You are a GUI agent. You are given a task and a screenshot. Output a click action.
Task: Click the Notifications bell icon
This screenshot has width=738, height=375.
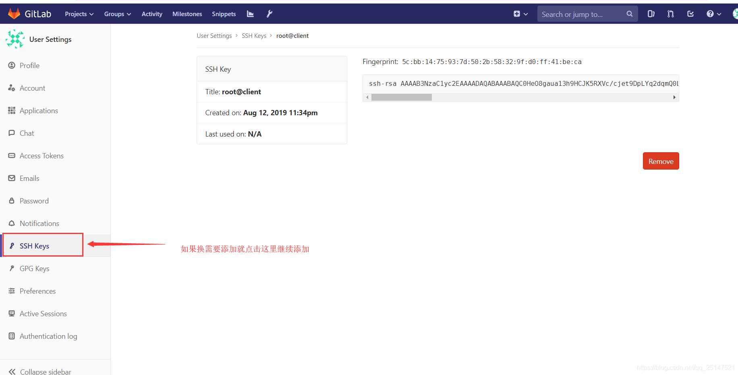coord(12,223)
